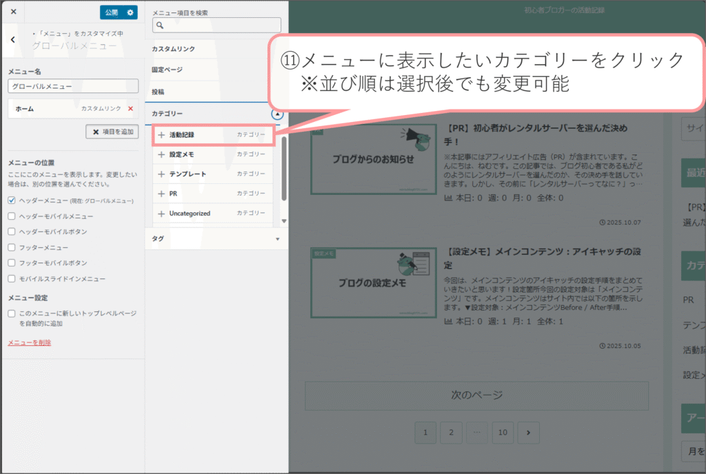Go back using the left chevron arrow

pos(12,40)
